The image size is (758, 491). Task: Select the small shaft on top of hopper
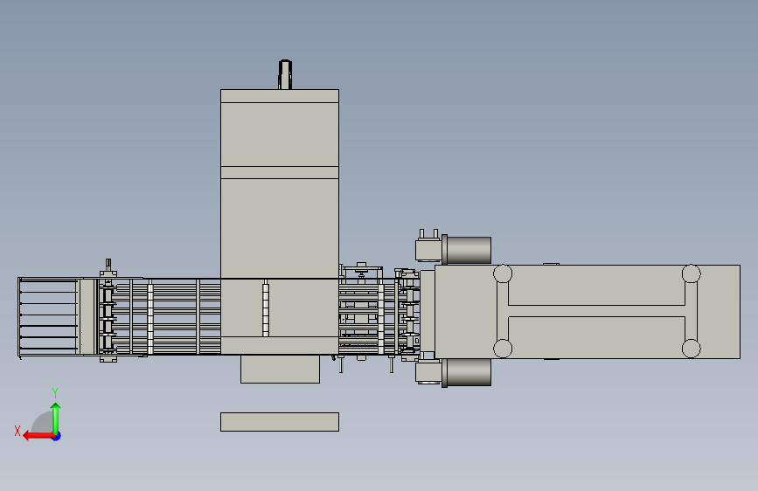pos(285,74)
